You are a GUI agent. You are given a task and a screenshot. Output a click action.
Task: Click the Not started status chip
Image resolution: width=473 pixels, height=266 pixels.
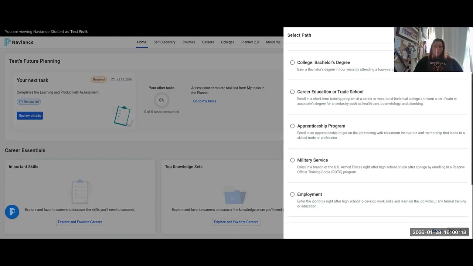(29, 102)
